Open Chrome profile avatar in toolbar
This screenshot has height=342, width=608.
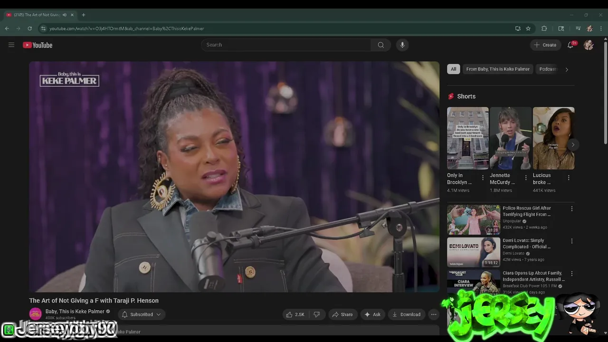pos(589,28)
